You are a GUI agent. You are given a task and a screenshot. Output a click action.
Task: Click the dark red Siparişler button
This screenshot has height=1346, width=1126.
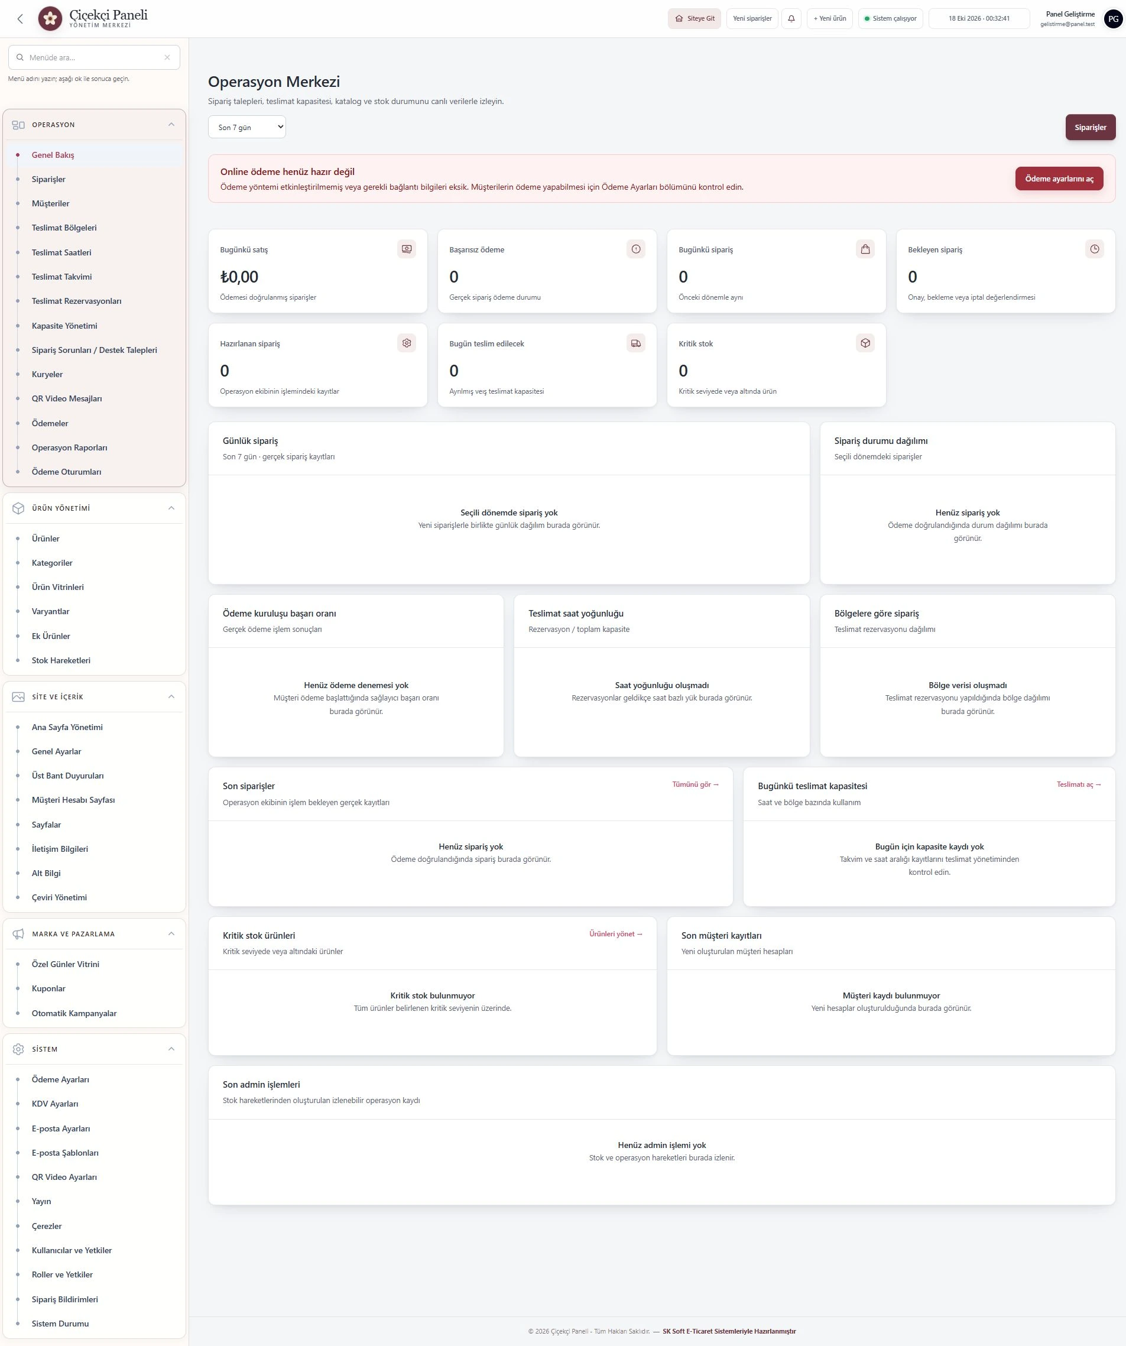coord(1090,128)
